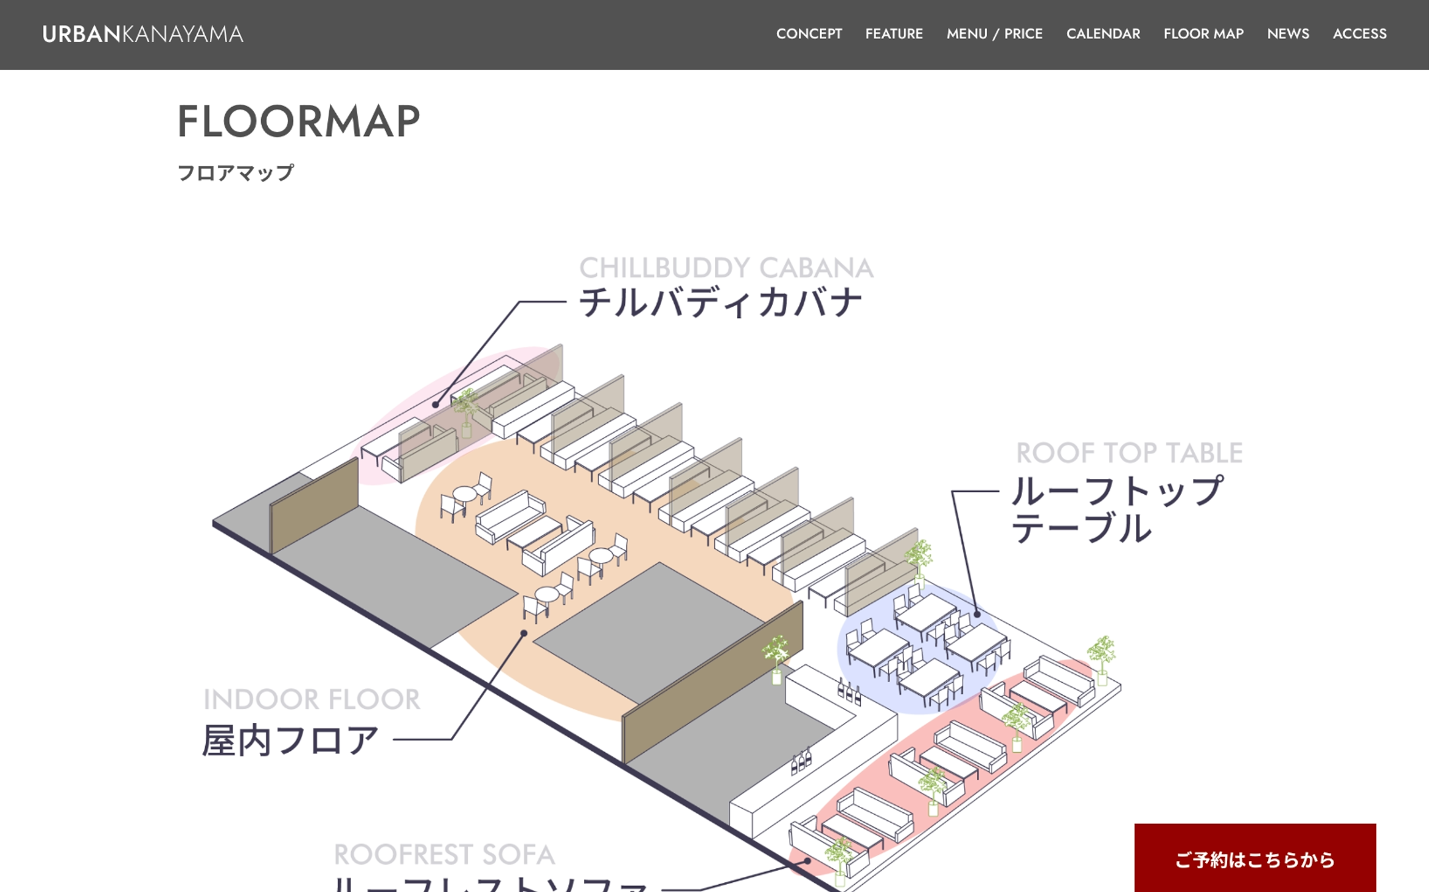
Task: Click the ROOFREST SOFA heading text
Action: [x=444, y=854]
